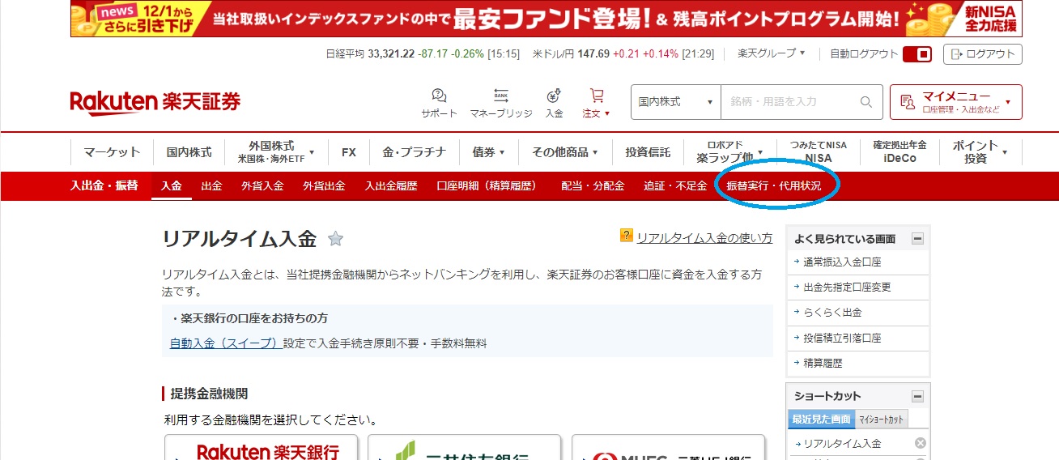Open the マイメニュー dropdown
This screenshot has height=460, width=1059.
point(955,102)
